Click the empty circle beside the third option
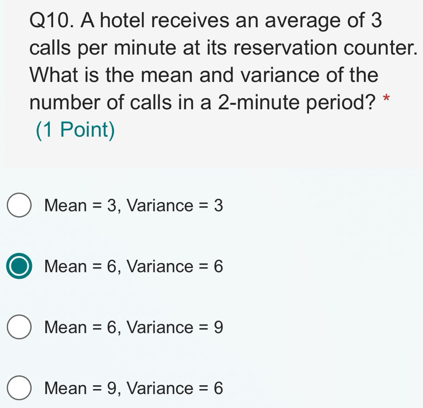The width and height of the screenshot is (423, 408). tap(19, 327)
